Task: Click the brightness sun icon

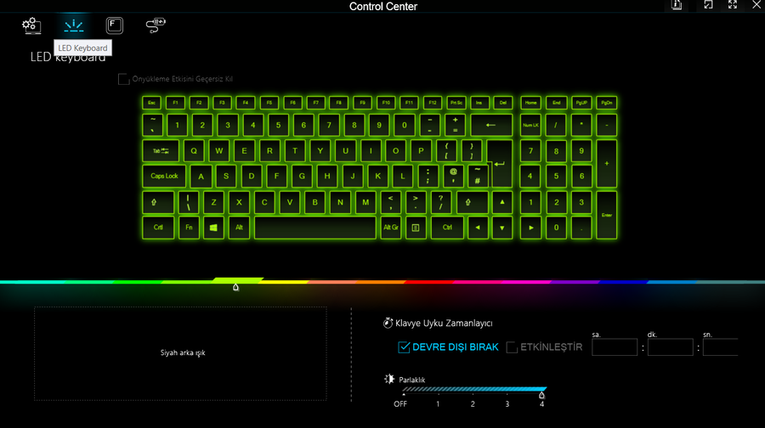Action: [388, 379]
